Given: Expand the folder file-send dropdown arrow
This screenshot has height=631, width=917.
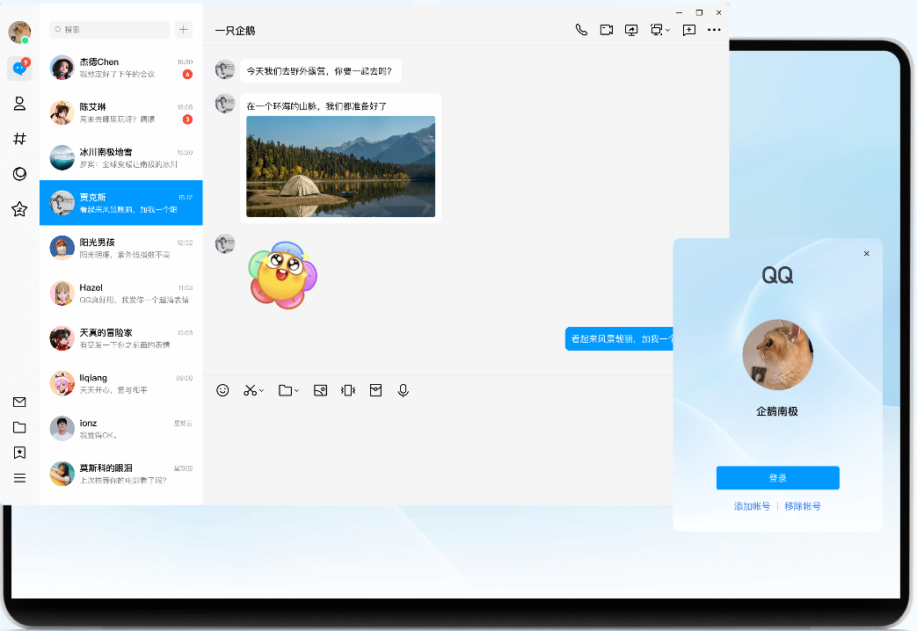Looking at the screenshot, I should click(x=297, y=391).
